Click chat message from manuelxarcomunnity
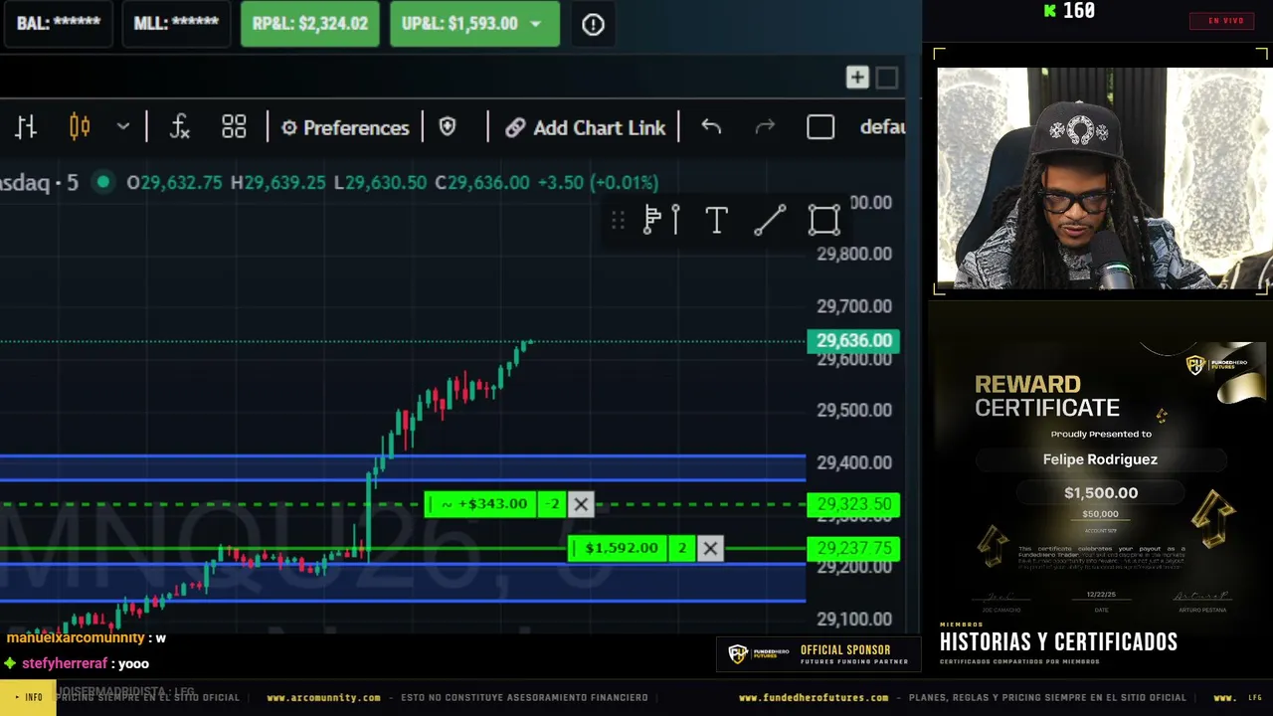This screenshot has width=1273, height=716. (87, 637)
